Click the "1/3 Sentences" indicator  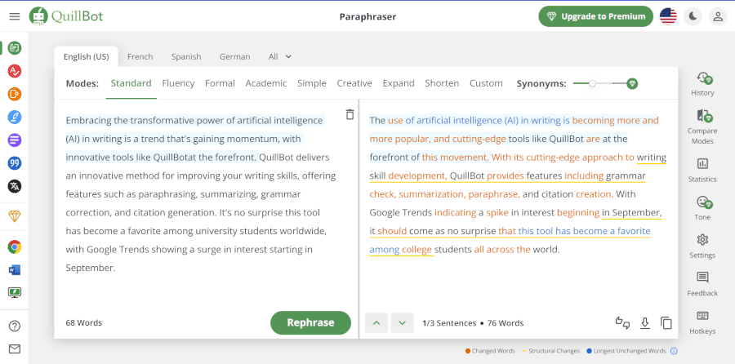click(449, 322)
